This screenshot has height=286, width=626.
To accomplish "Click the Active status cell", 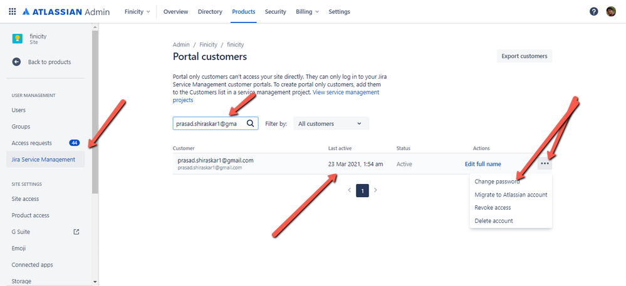I will click(404, 164).
